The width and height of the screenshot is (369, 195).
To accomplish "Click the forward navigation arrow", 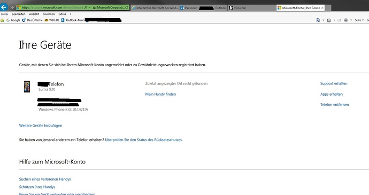I will (12, 7).
